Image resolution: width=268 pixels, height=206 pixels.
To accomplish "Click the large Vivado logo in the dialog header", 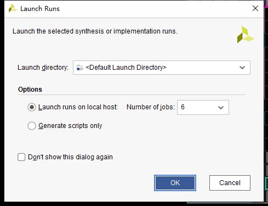I will coord(246,35).
